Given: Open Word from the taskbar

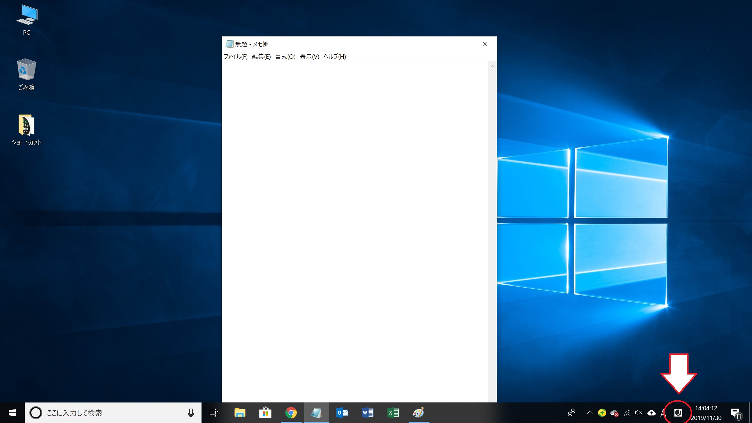Looking at the screenshot, I should (x=367, y=413).
